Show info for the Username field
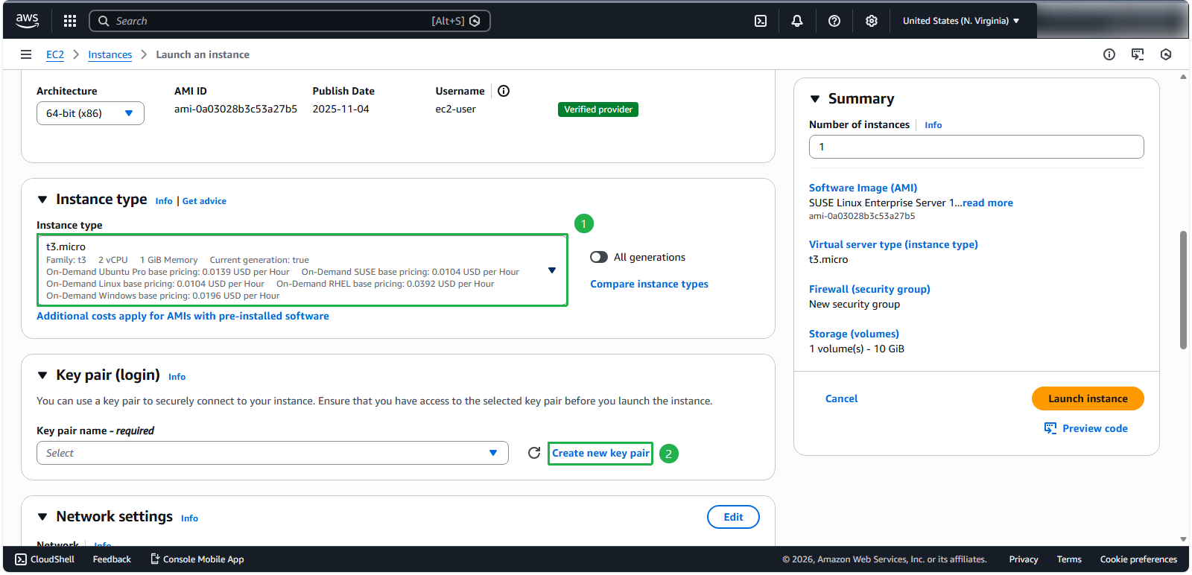 504,91
